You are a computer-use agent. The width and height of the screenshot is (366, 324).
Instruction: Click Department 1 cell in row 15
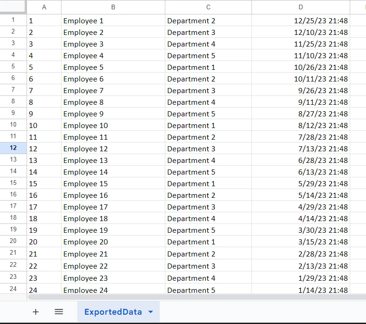tap(208, 183)
